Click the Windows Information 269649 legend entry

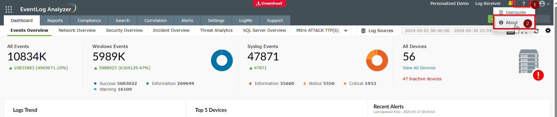click(x=170, y=83)
